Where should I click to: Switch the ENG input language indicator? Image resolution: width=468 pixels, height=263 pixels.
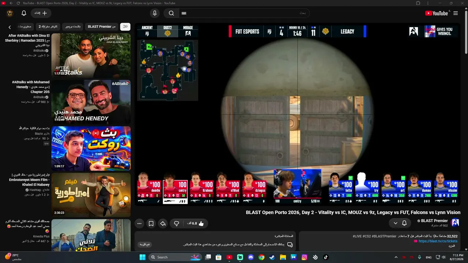pos(429,257)
